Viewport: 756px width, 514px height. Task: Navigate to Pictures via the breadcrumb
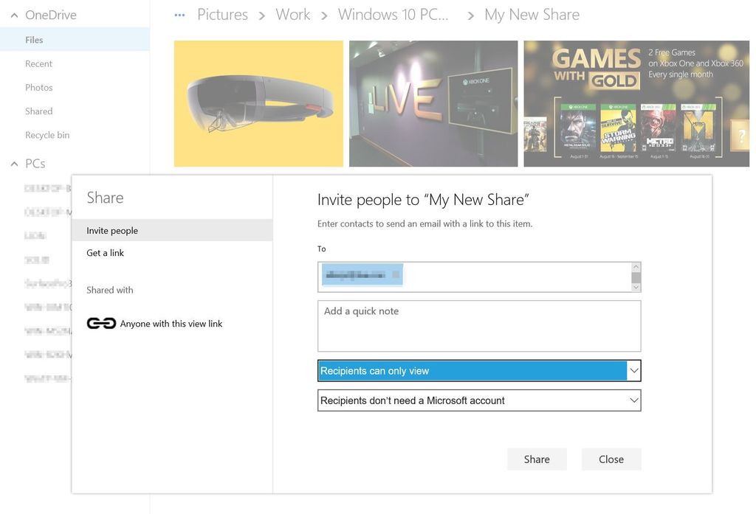222,14
